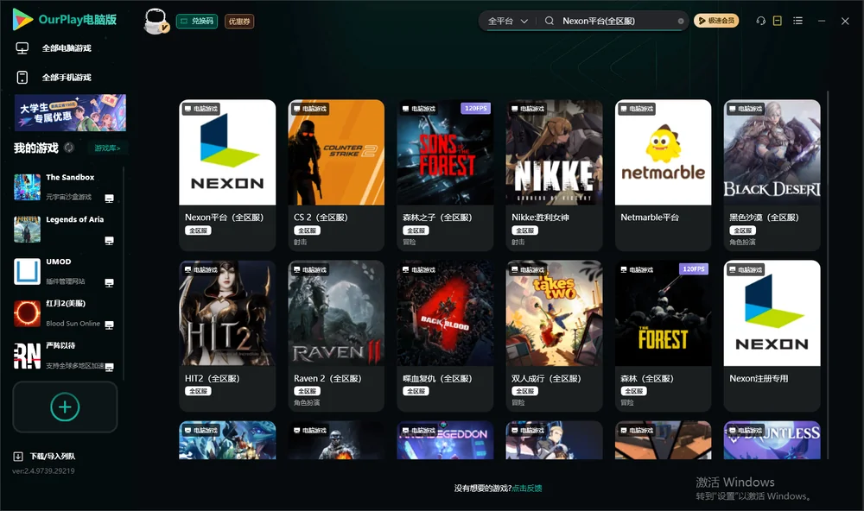Open the 游戏库> link

107,148
